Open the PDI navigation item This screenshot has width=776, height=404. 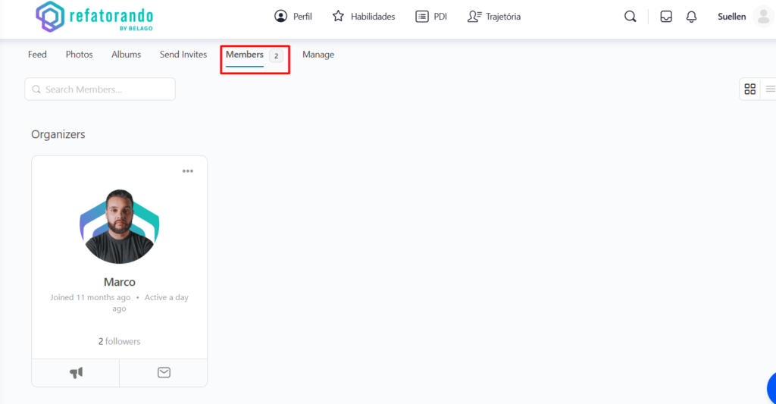pos(431,17)
